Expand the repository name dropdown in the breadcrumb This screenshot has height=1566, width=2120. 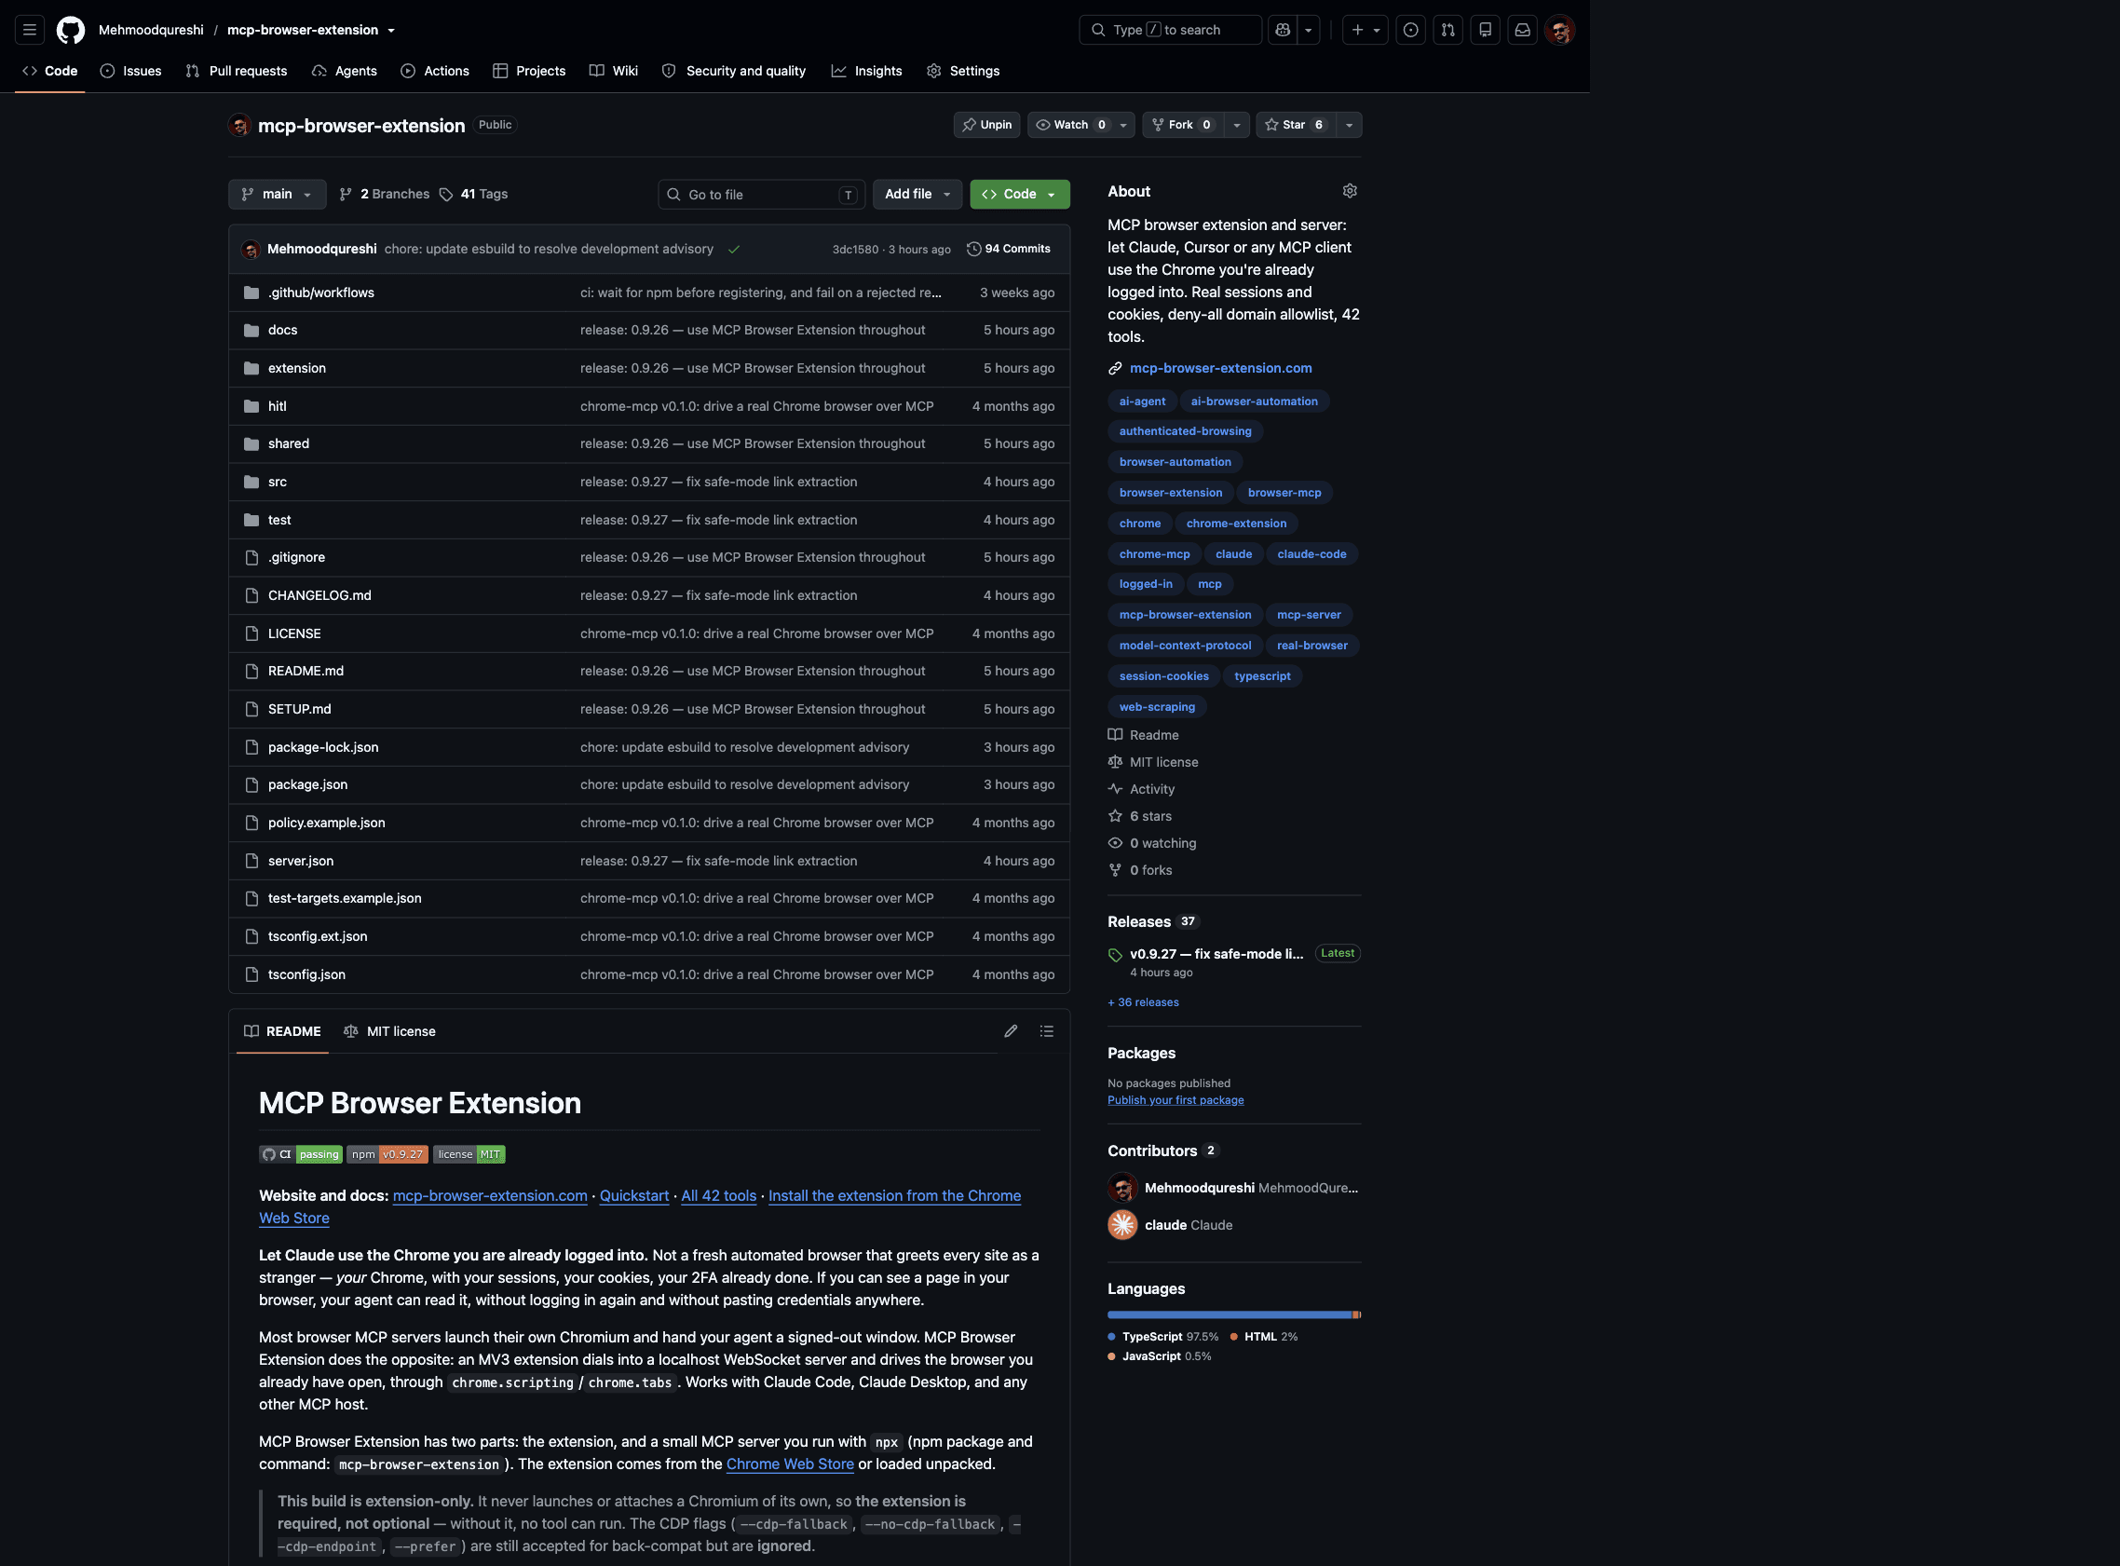tap(390, 31)
